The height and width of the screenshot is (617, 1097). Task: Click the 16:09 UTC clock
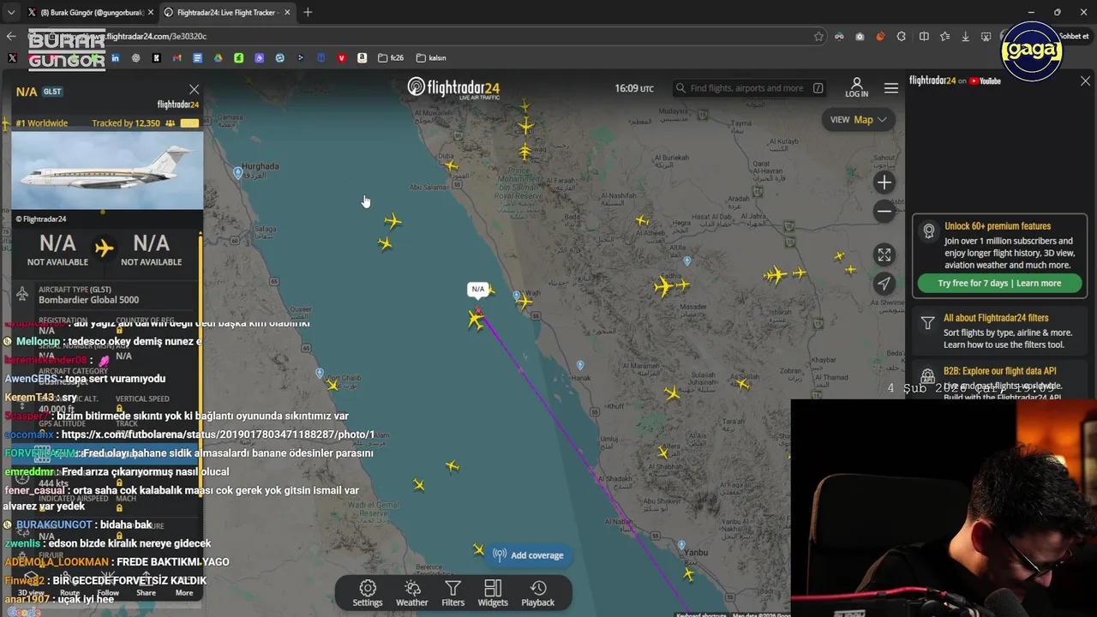pyautogui.click(x=633, y=88)
